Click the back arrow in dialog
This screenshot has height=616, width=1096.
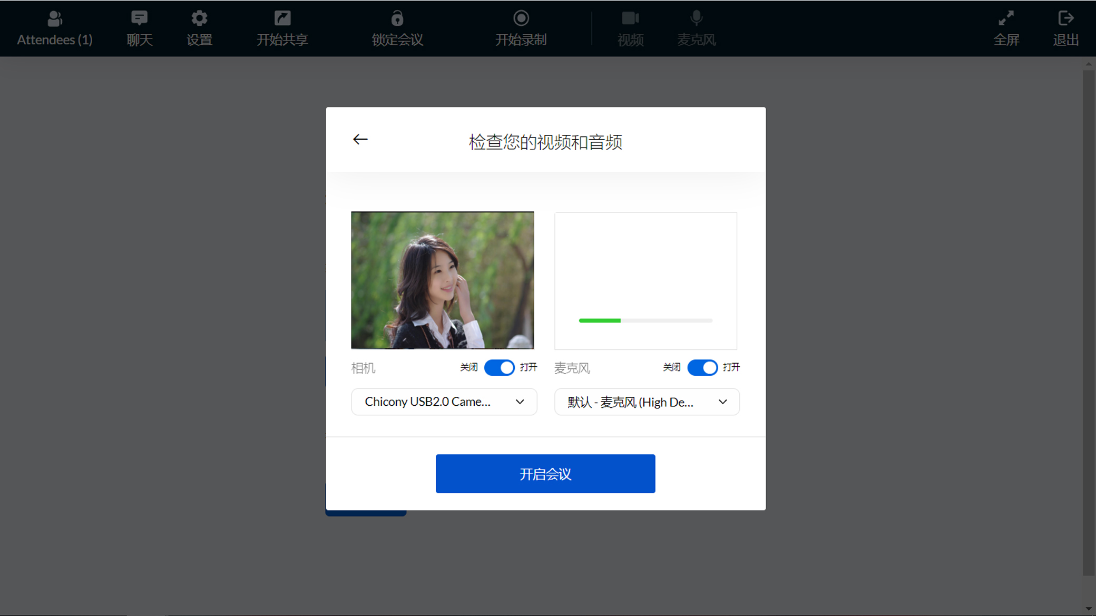360,140
